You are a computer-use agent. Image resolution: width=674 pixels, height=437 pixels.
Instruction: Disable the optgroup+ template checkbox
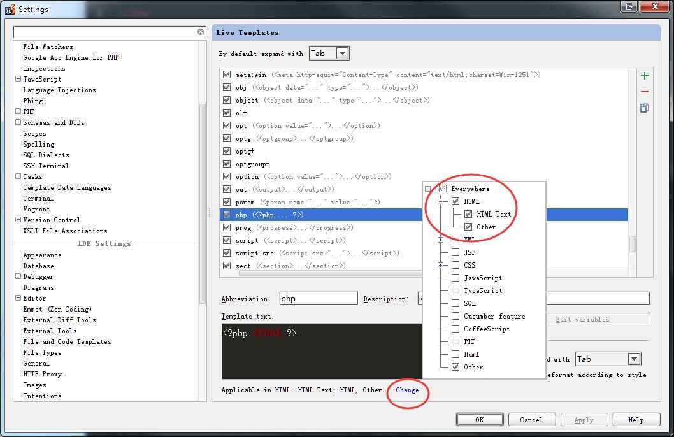(x=227, y=164)
